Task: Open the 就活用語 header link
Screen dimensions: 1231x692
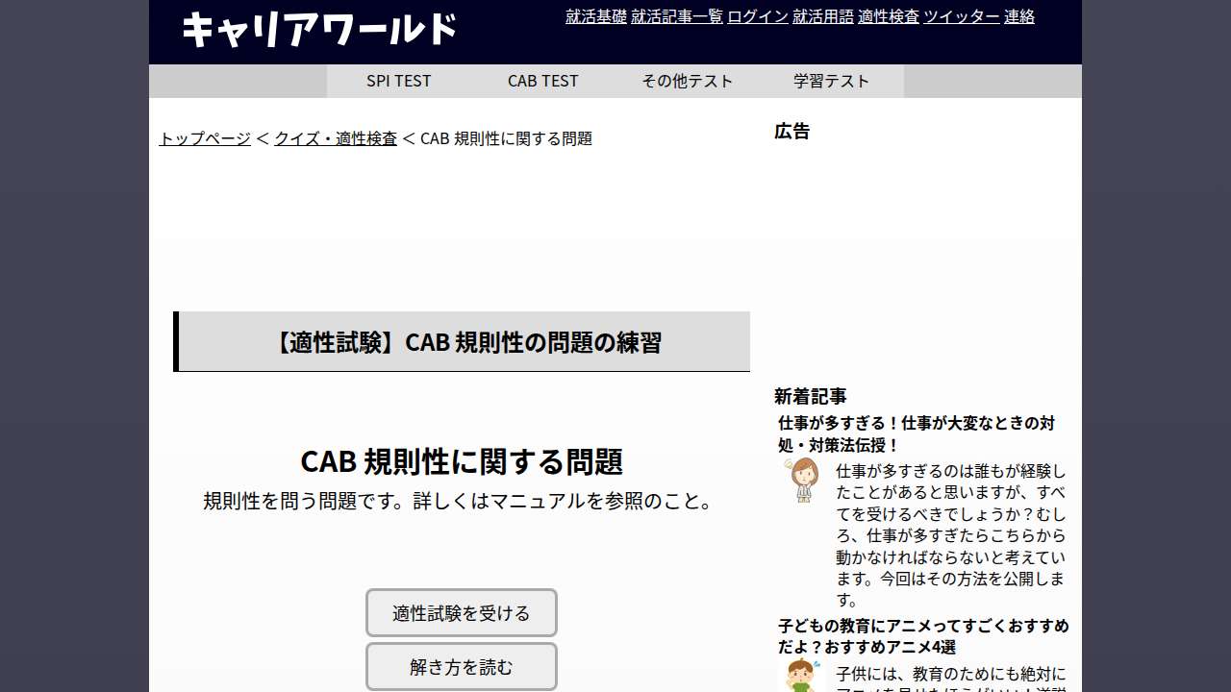Action: (823, 16)
